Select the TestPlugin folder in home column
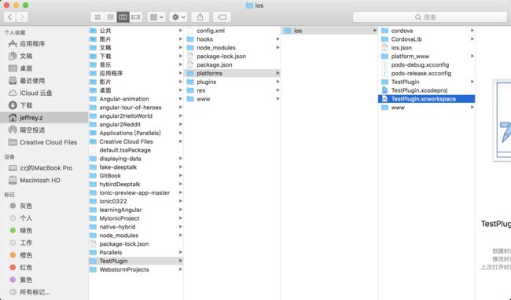This screenshot has width=511, height=300. (136, 261)
